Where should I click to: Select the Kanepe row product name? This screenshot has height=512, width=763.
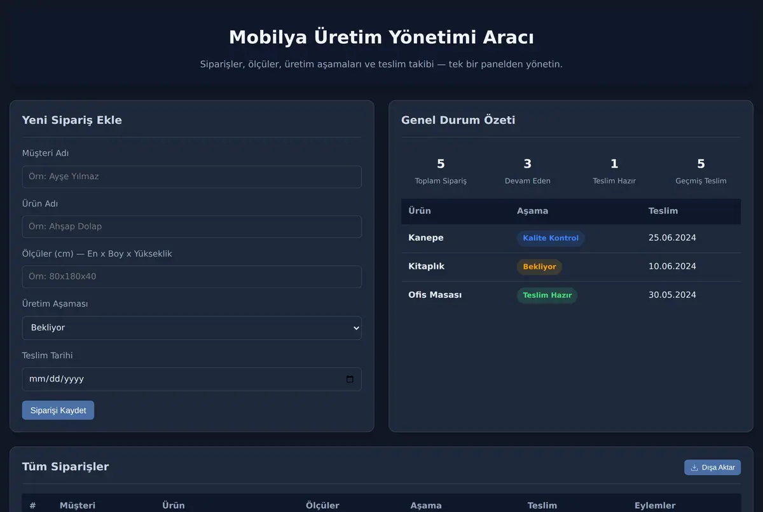coord(426,238)
